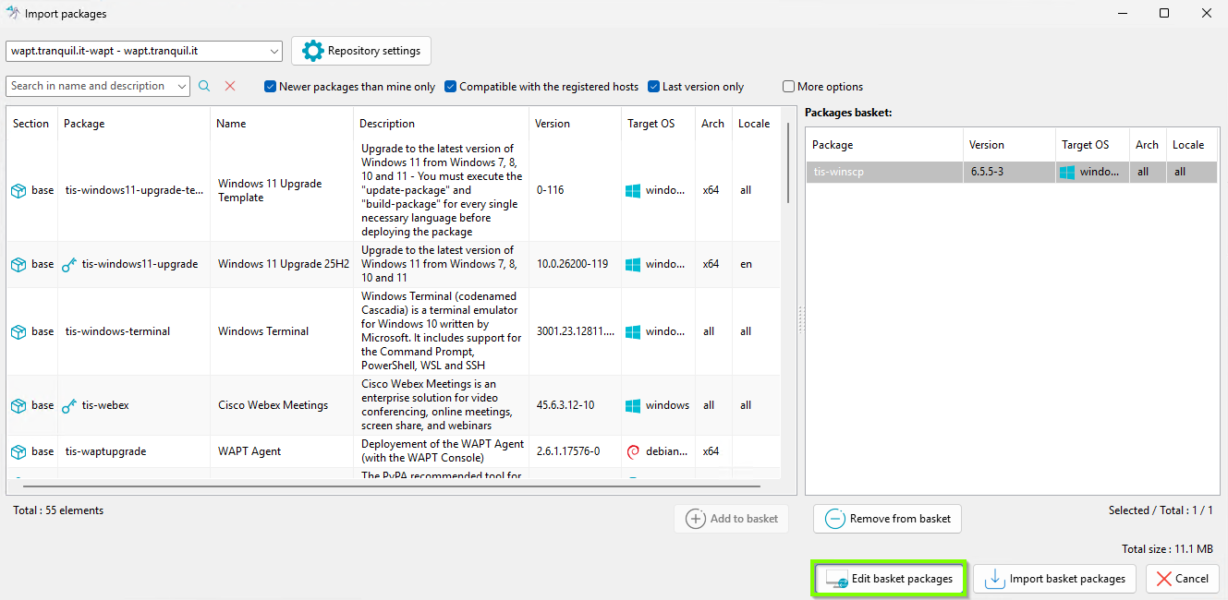Toggle Newer packages than mine only
1228x600 pixels.
pos(270,87)
